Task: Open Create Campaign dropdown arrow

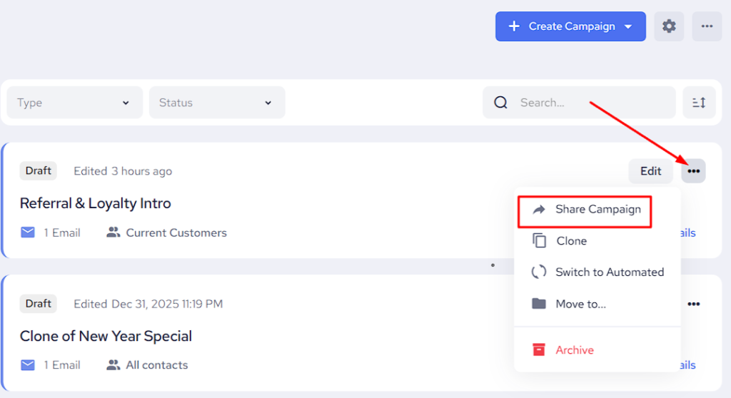Action: pyautogui.click(x=628, y=26)
